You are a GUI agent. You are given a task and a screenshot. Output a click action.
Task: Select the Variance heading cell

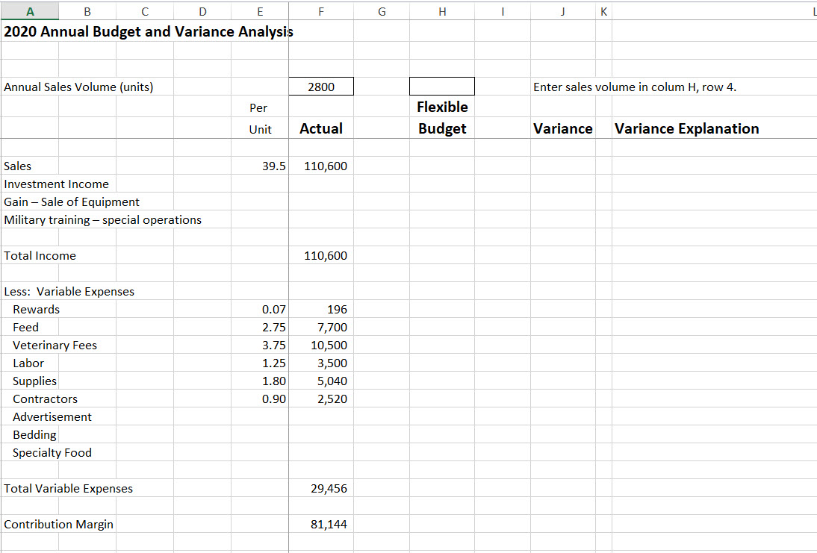pos(563,128)
